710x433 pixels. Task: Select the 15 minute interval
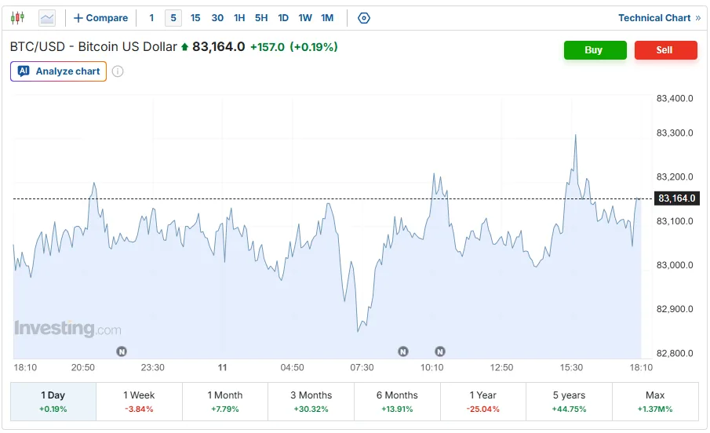195,18
